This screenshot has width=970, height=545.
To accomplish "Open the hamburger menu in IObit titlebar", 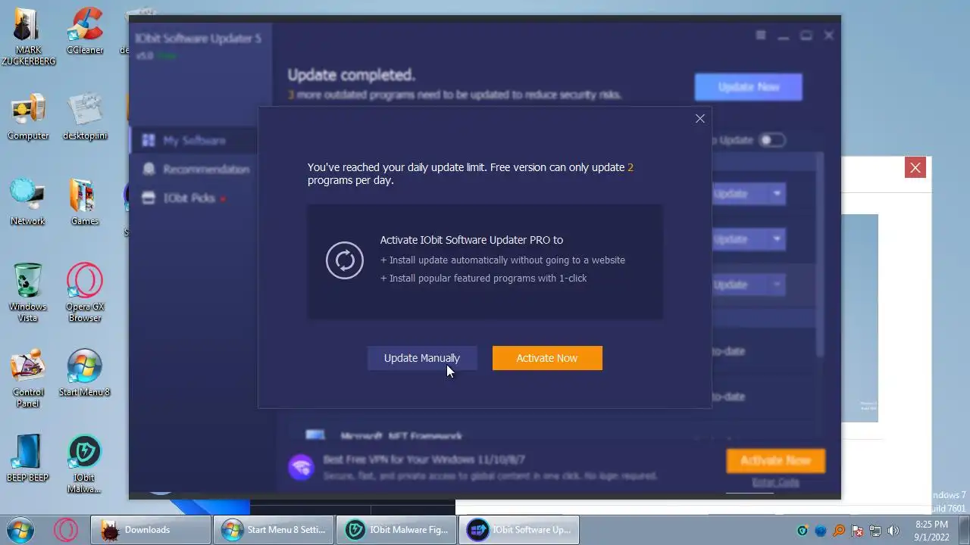I will tap(760, 36).
